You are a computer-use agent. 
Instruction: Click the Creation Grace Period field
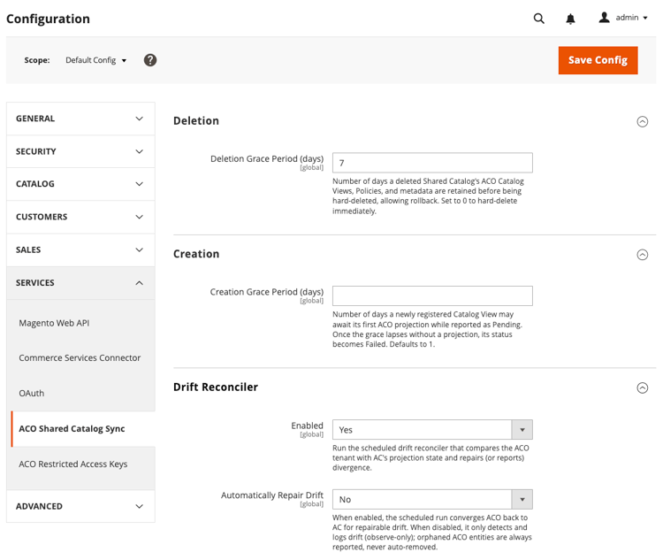coord(432,295)
